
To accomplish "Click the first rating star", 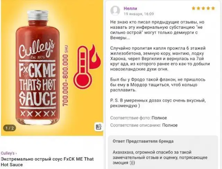I will [x=194, y=8].
